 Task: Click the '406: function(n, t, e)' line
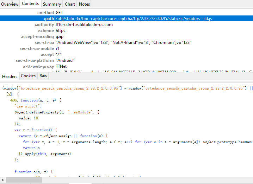[x=36, y=100]
